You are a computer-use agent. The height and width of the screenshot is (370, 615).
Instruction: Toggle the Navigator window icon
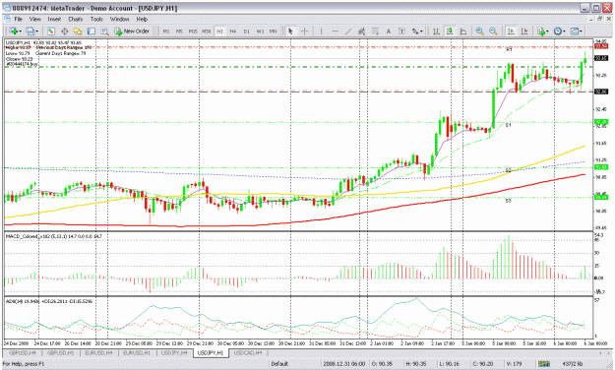point(78,31)
